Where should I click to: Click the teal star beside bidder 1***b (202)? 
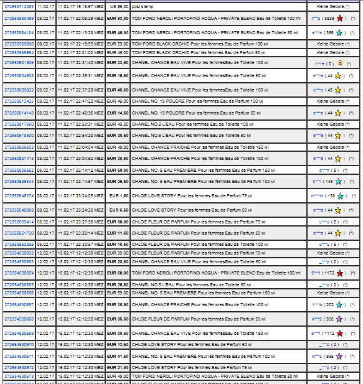339,305
